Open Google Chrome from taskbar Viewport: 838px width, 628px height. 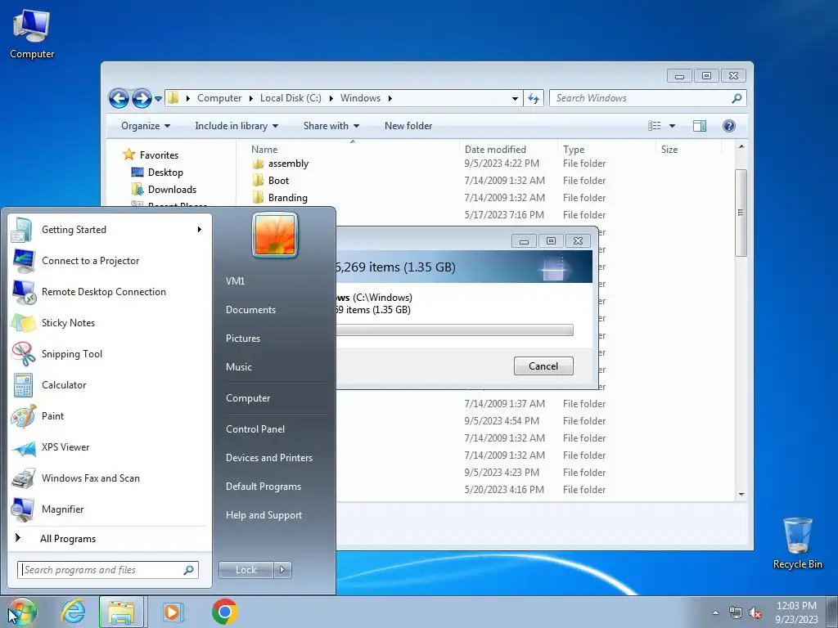224,612
